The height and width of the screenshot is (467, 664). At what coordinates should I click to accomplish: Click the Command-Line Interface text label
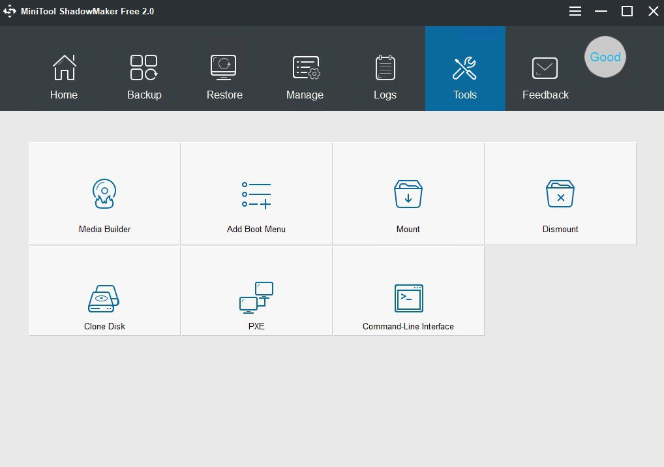coord(408,326)
